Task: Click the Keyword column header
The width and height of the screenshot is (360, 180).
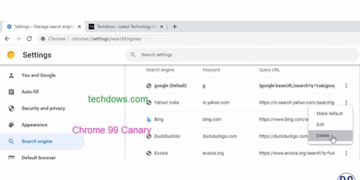Action: pos(211,70)
